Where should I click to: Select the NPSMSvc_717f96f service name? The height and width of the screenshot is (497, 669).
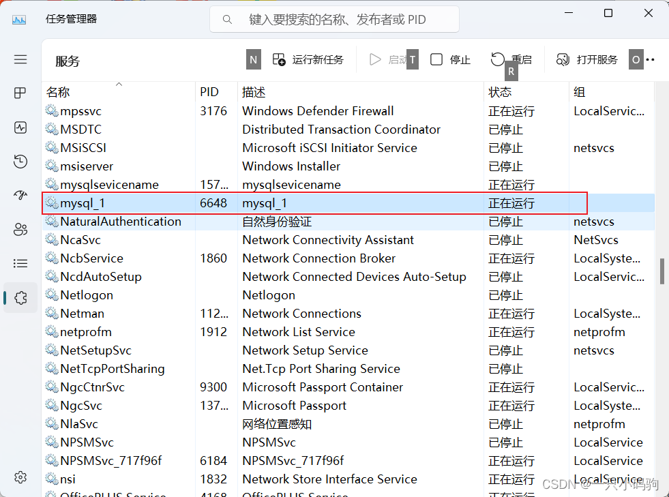point(111,461)
